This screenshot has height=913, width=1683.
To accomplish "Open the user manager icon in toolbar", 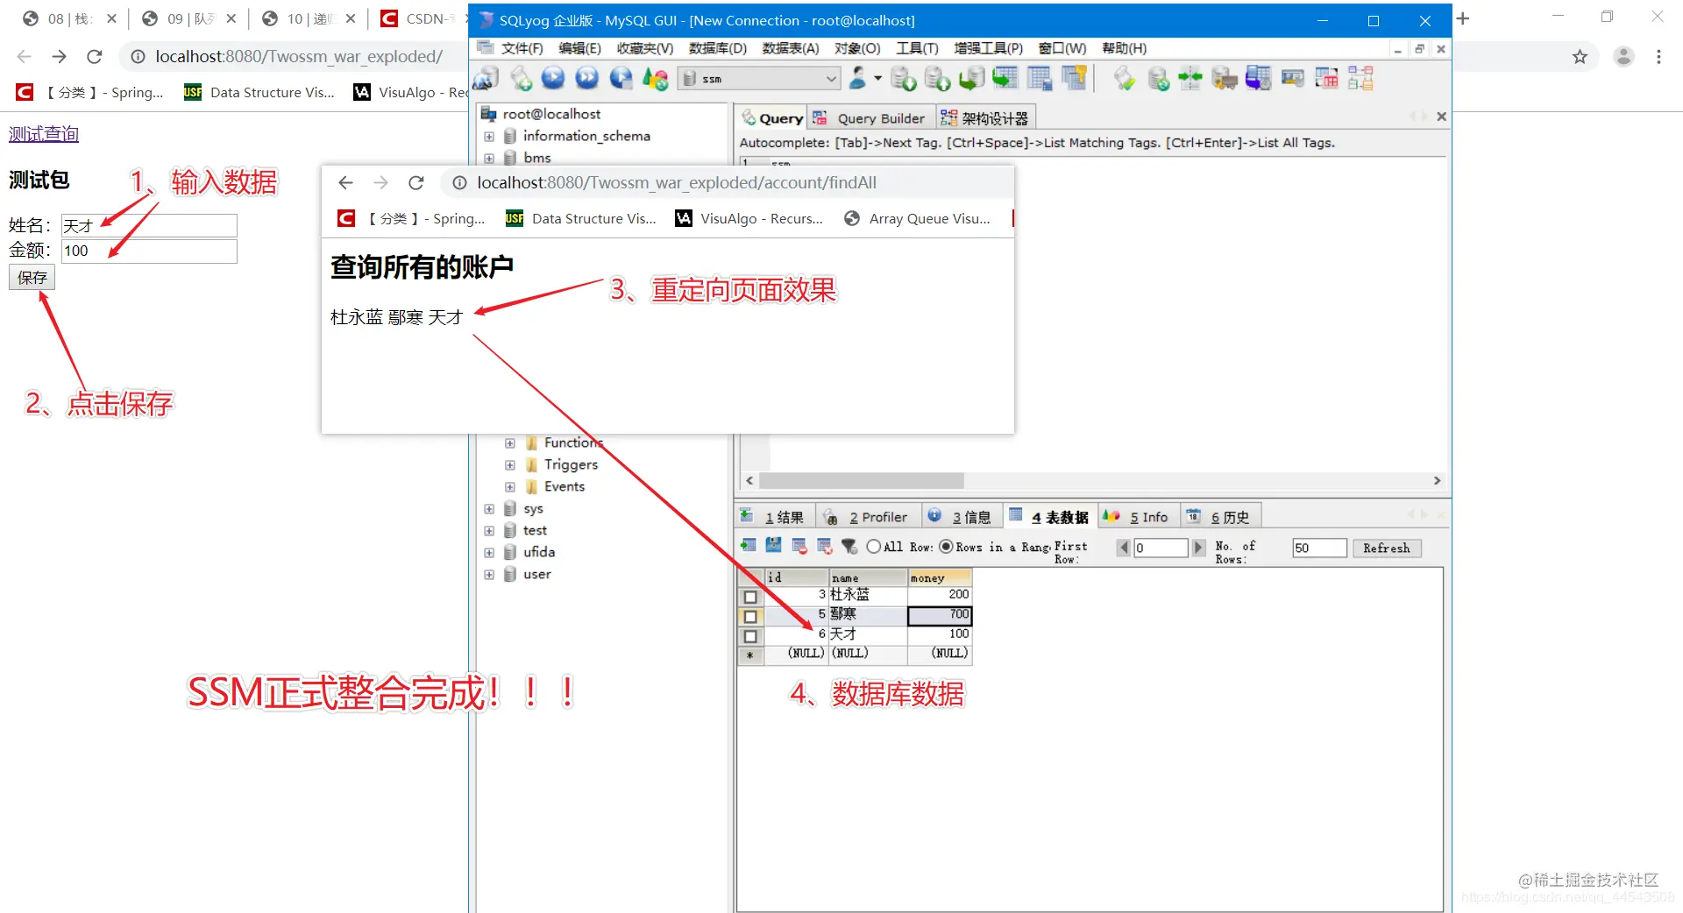I will (857, 79).
